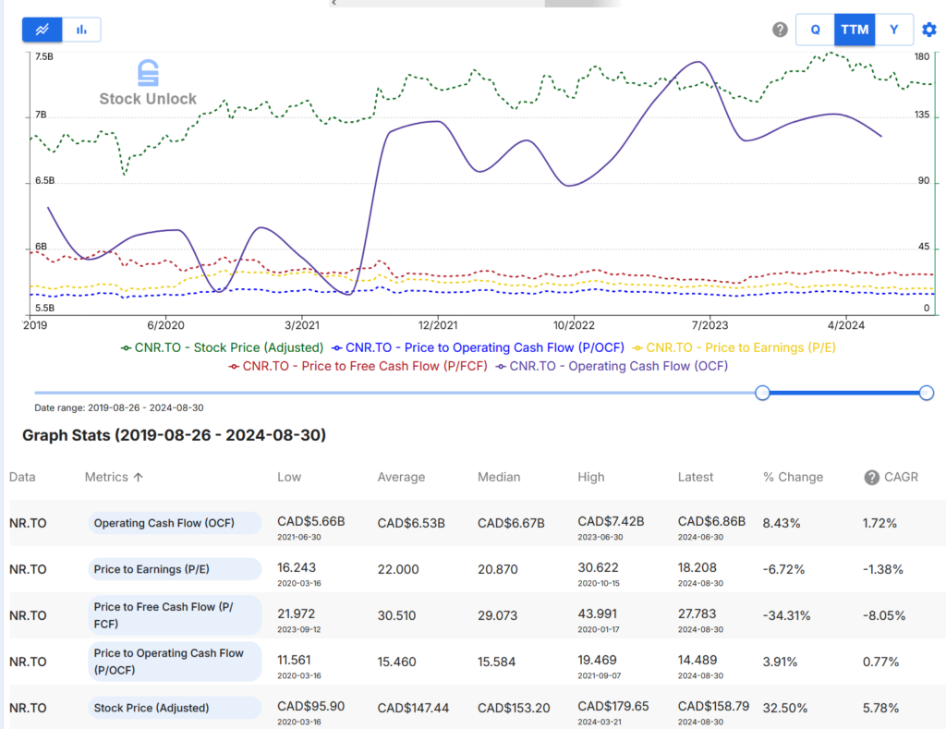Click P/FCF percent change -34.31%
Image resolution: width=946 pixels, height=729 pixels.
[786, 615]
